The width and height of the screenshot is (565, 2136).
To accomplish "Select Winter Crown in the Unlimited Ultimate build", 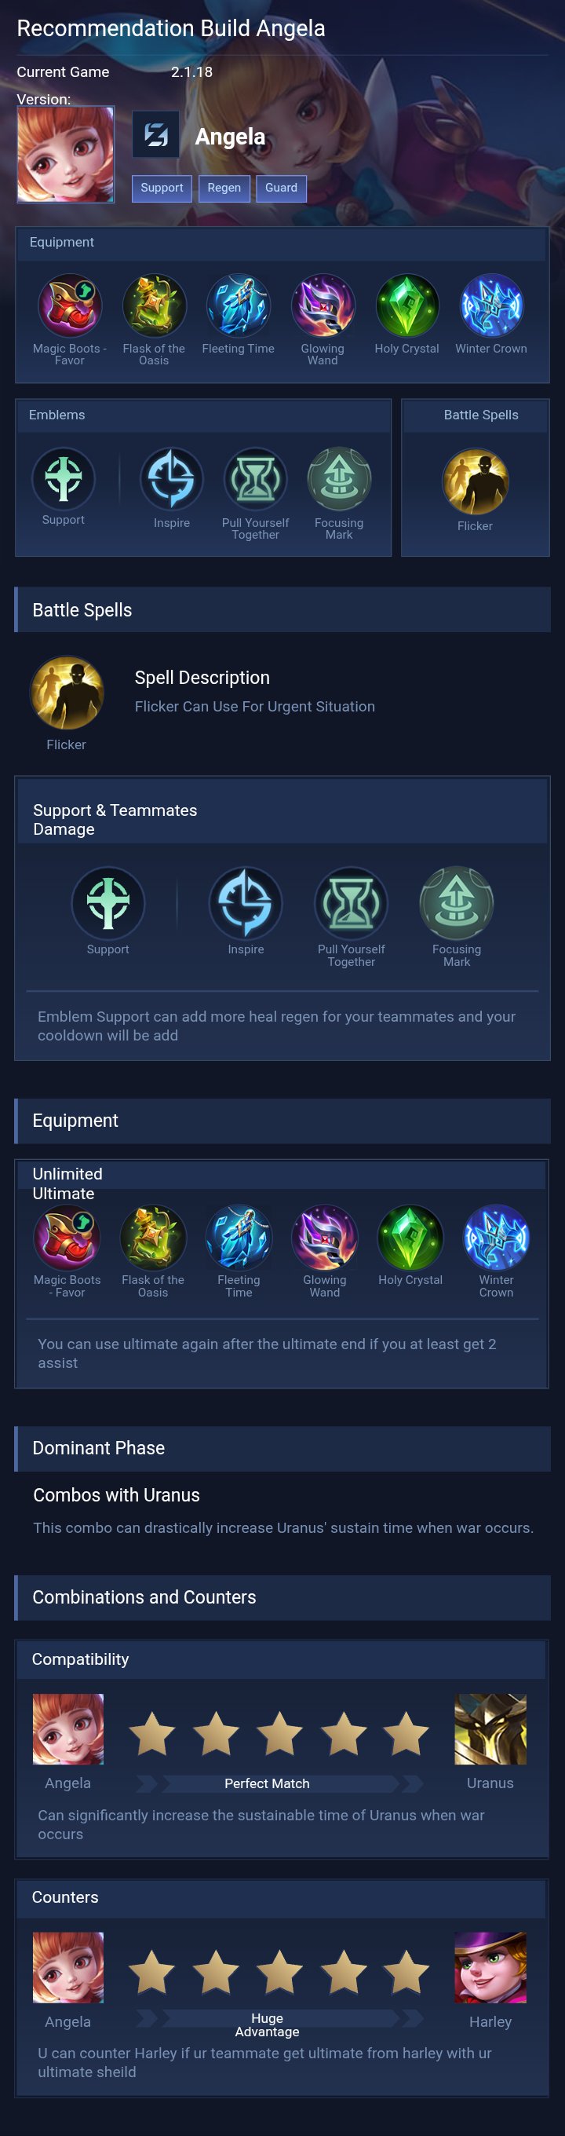I will pos(495,1237).
